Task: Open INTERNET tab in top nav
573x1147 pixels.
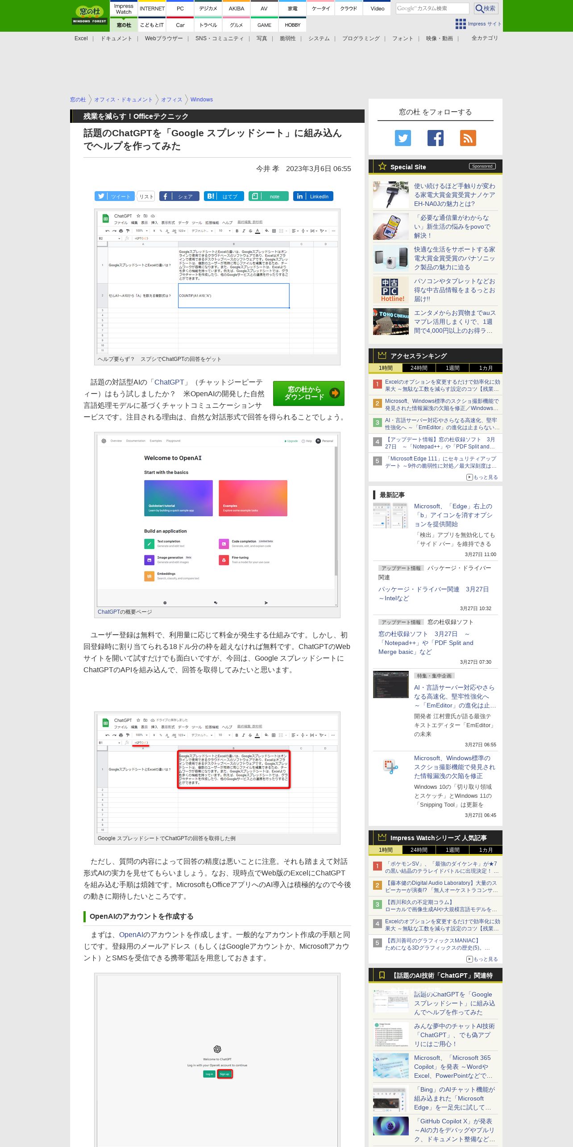Action: click(x=152, y=8)
